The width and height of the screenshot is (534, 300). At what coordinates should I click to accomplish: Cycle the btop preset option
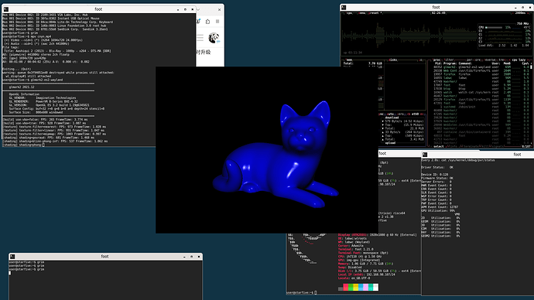point(375,13)
